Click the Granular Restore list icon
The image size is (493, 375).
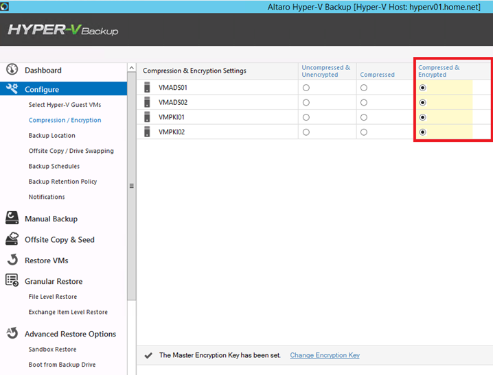click(12, 280)
